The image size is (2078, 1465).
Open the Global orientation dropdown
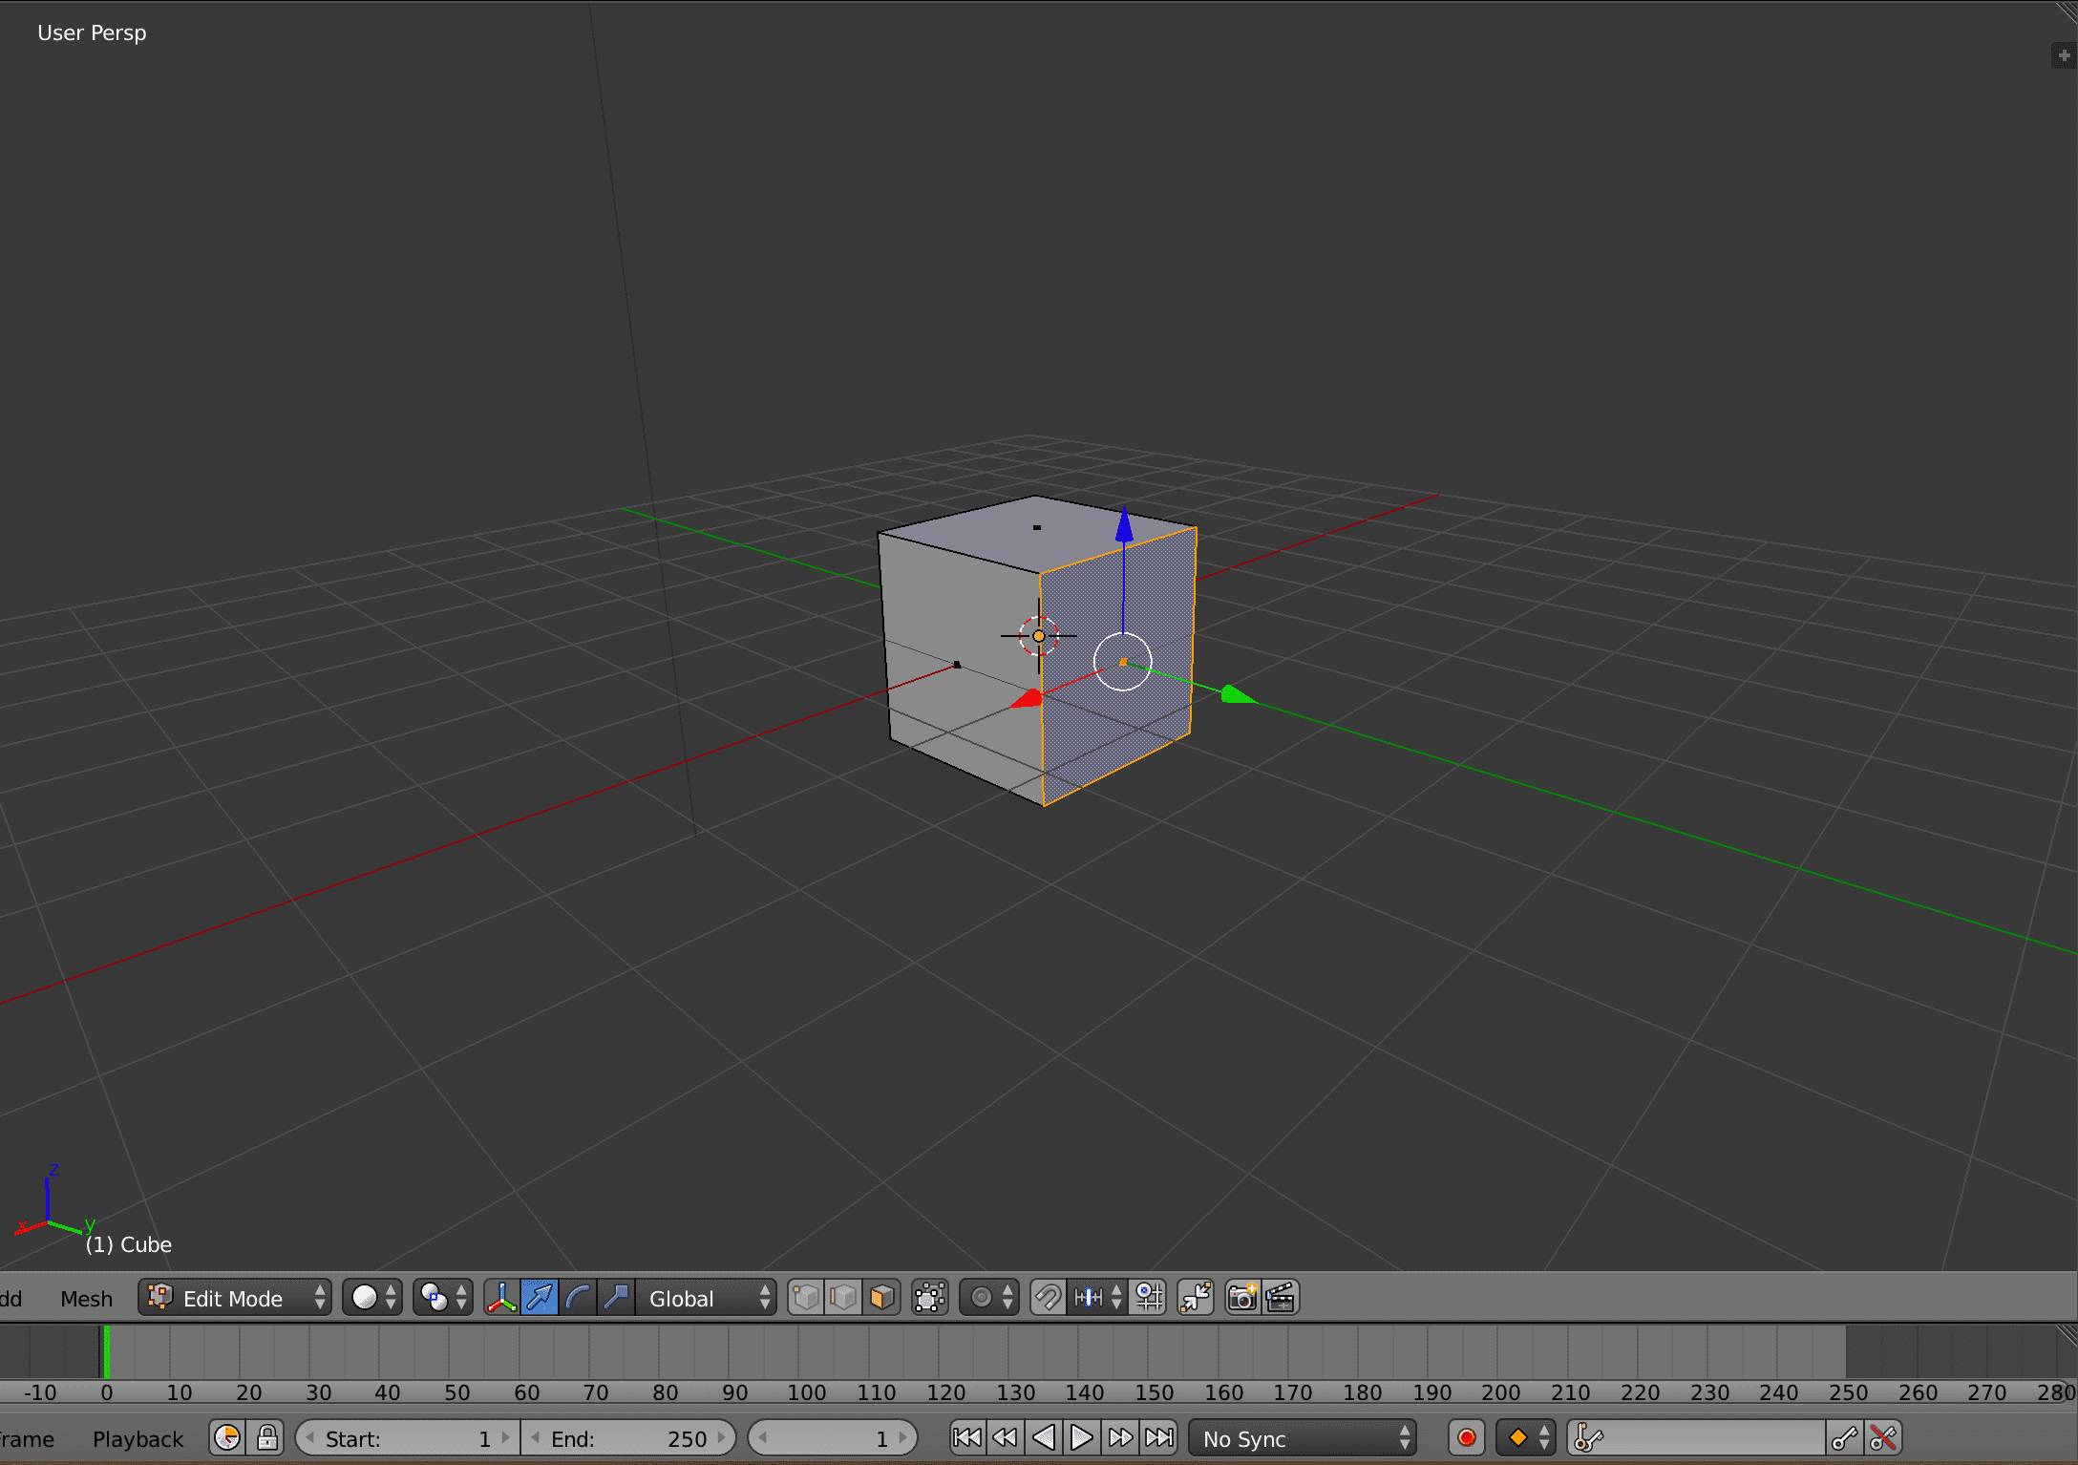click(x=707, y=1298)
